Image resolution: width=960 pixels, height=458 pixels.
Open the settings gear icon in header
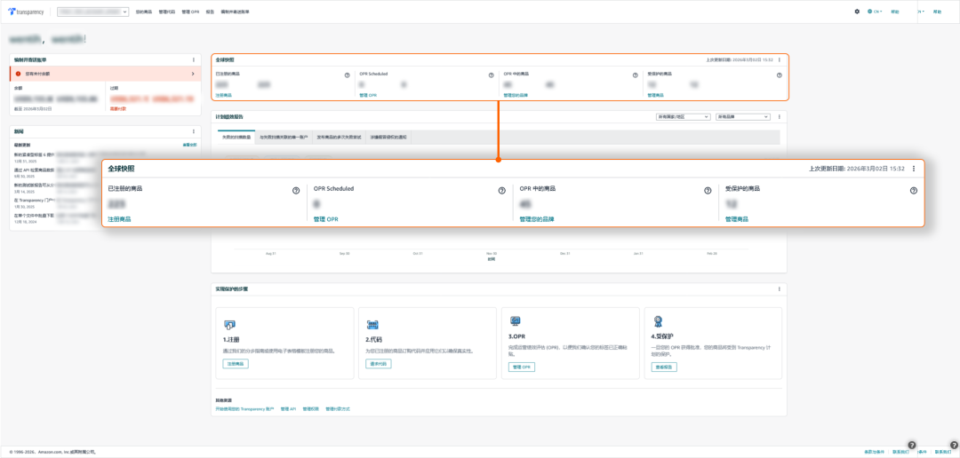[x=857, y=12]
